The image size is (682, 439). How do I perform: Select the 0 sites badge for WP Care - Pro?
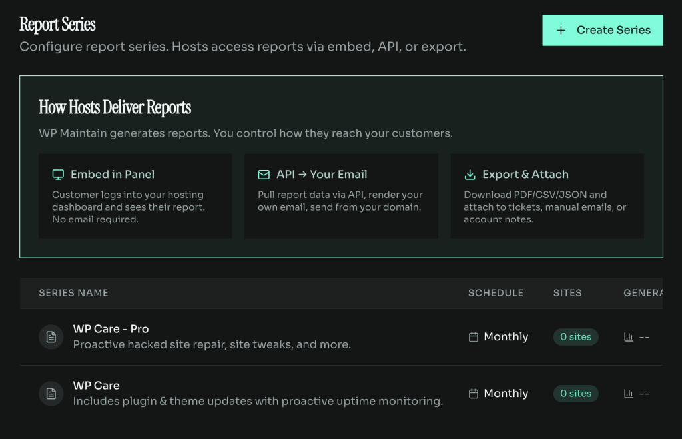click(x=575, y=337)
